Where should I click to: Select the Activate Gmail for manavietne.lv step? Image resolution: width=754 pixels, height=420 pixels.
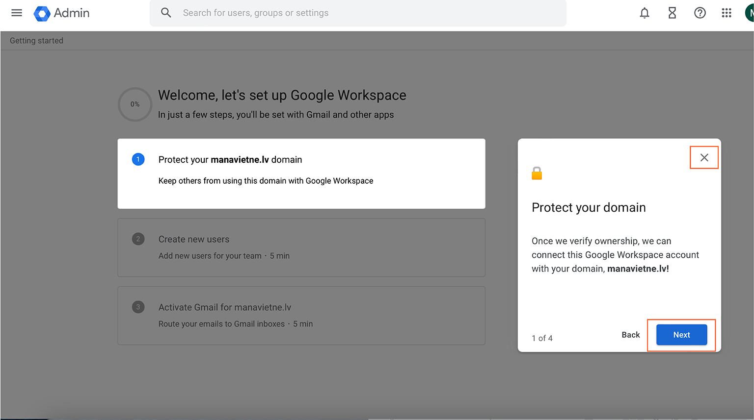point(301,316)
